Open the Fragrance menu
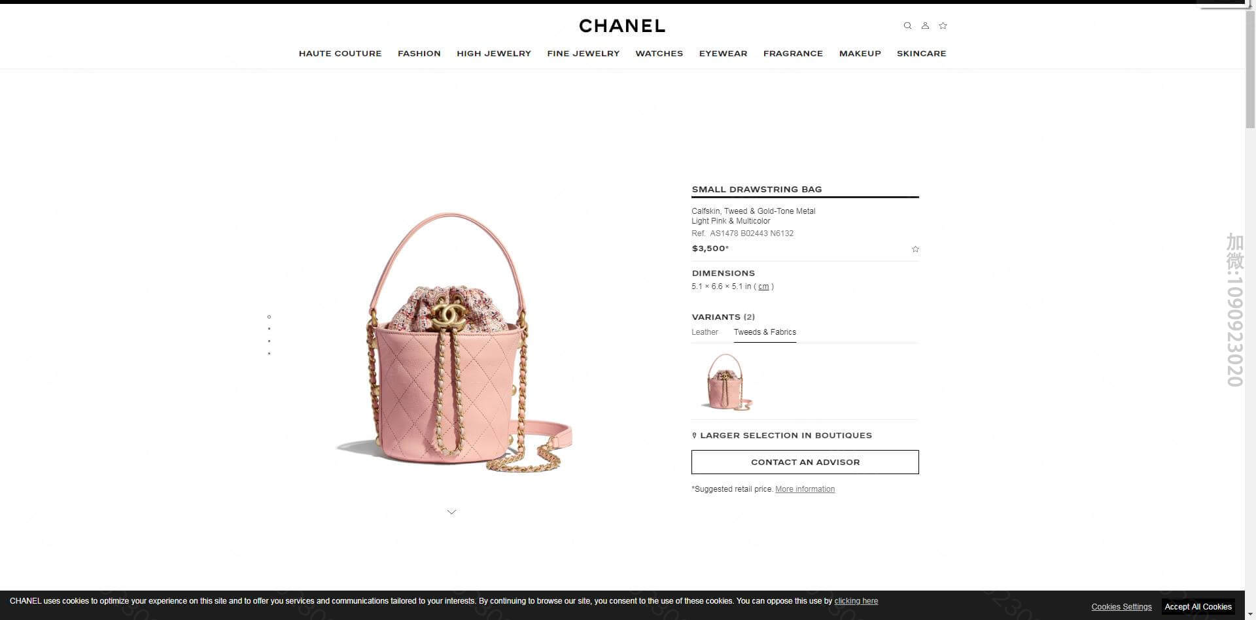 [793, 54]
